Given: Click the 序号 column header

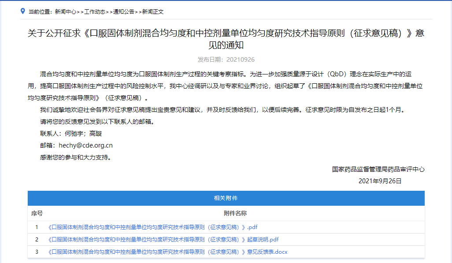Looking at the screenshot, I should point(37,214).
